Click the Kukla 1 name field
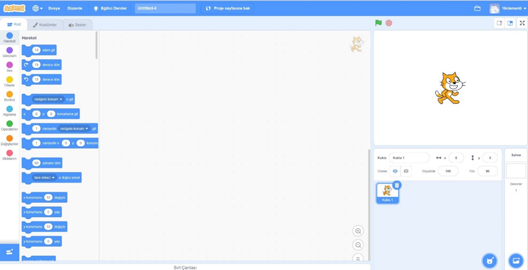The height and width of the screenshot is (270, 528). 409,158
